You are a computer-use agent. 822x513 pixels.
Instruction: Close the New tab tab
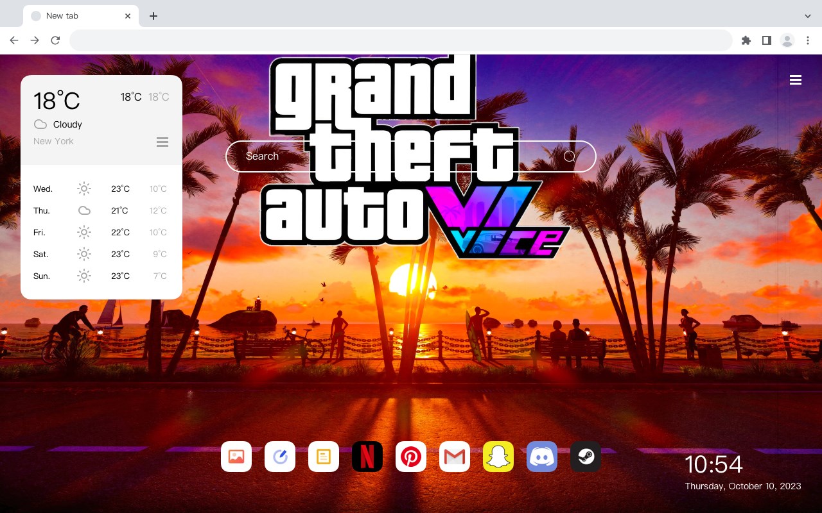click(128, 16)
